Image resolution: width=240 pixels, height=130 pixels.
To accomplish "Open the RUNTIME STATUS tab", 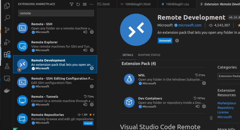I will [x=149, y=55].
